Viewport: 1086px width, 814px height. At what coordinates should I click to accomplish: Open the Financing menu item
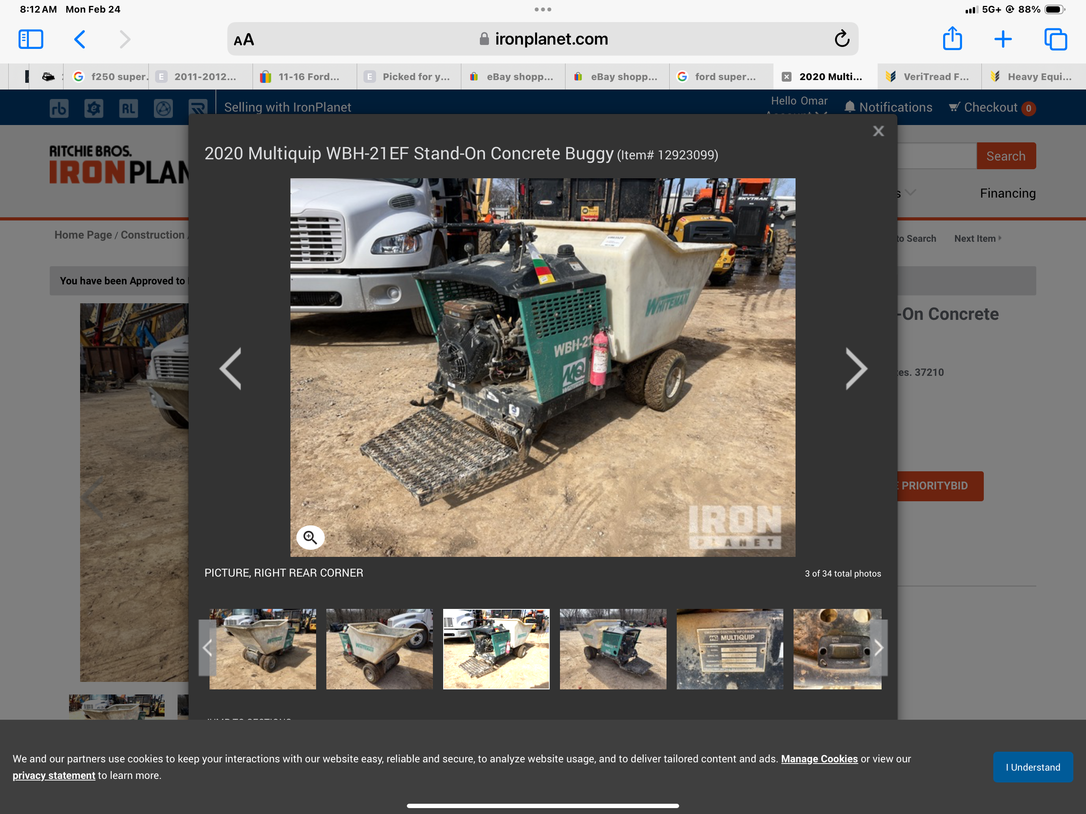pos(1007,193)
